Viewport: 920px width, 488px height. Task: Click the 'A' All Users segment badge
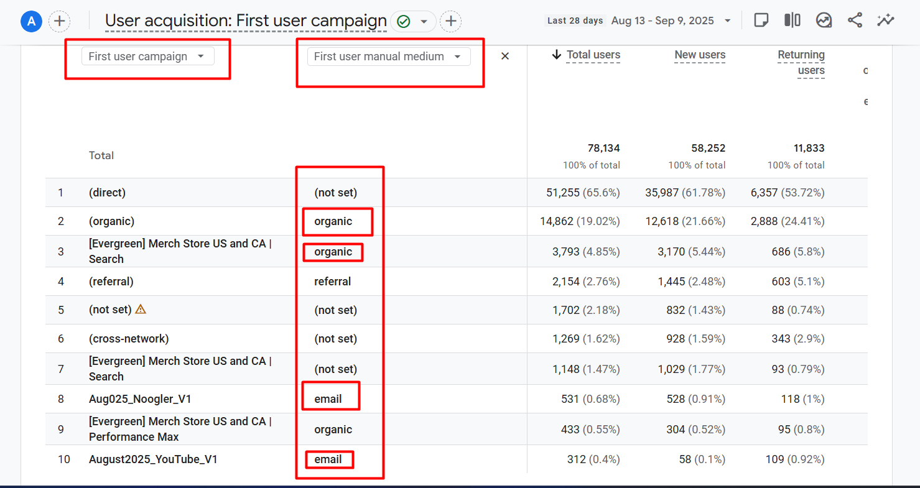[31, 21]
